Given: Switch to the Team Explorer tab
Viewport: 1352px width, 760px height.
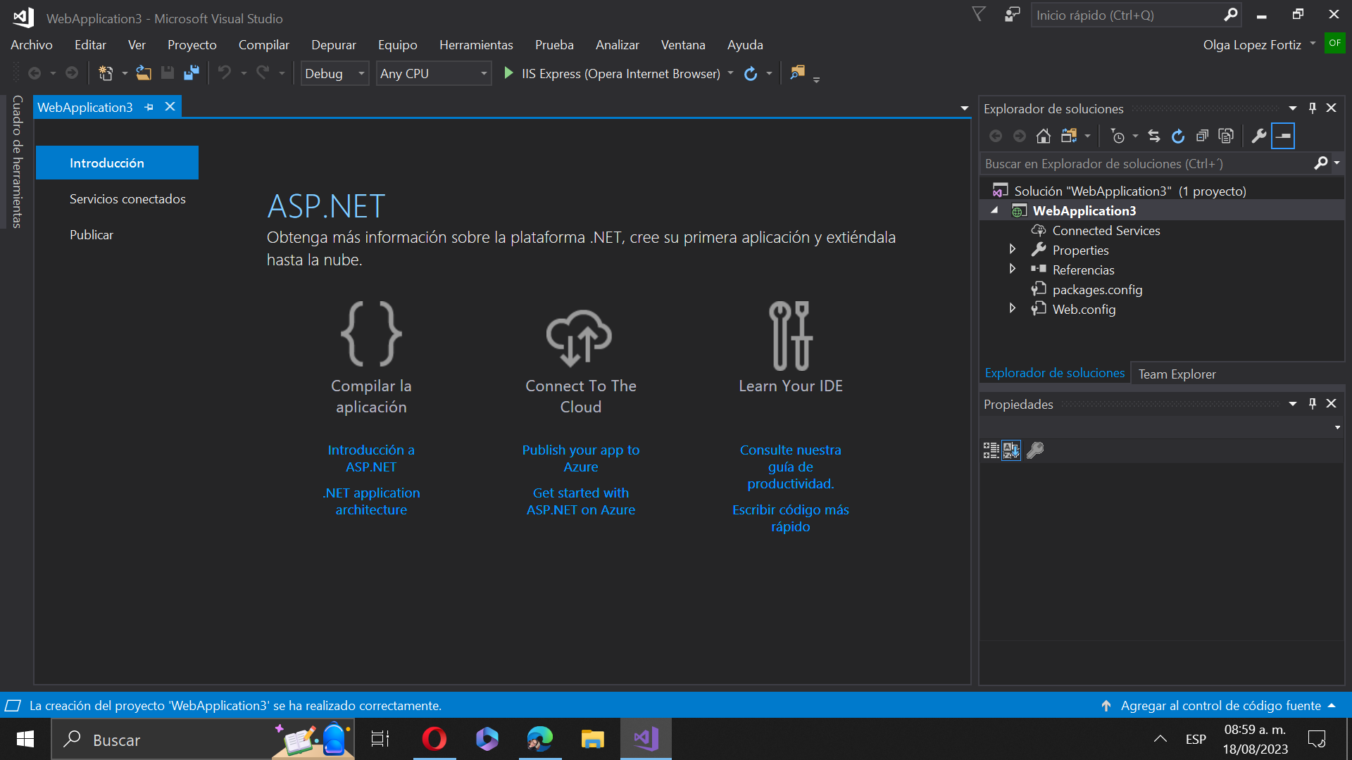Looking at the screenshot, I should tap(1177, 374).
